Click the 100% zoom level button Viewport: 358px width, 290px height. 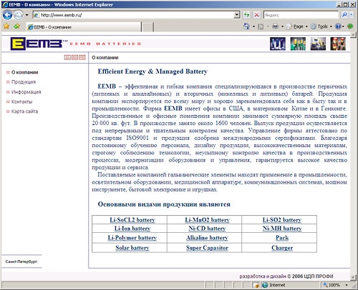[332, 285]
